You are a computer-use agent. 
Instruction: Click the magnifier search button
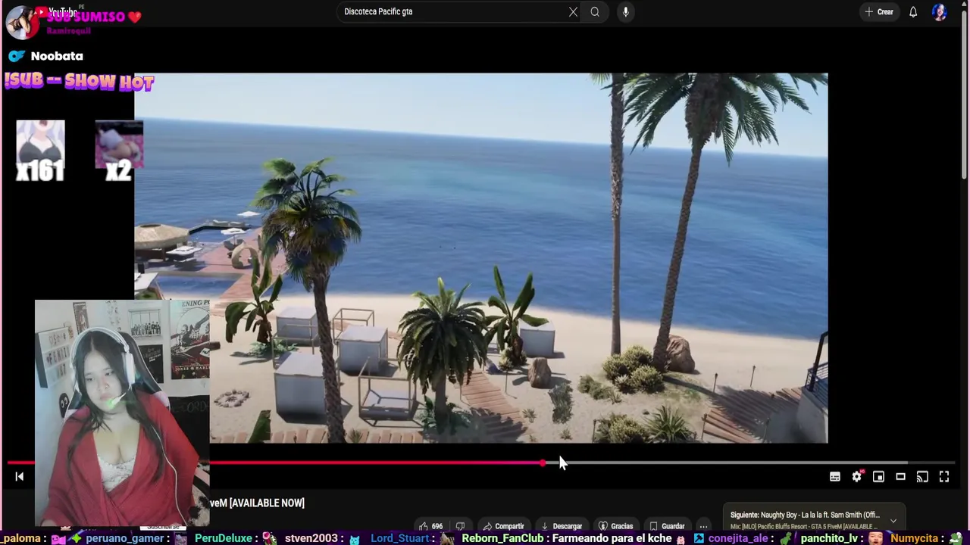tap(595, 11)
